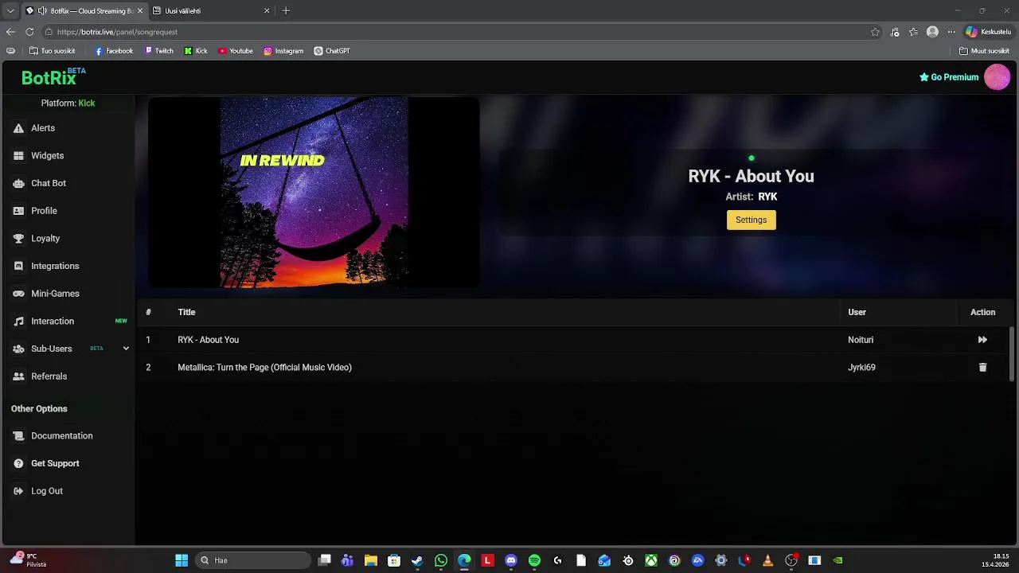Open Kick bookmark
The height and width of the screenshot is (573, 1019).
pos(196,51)
